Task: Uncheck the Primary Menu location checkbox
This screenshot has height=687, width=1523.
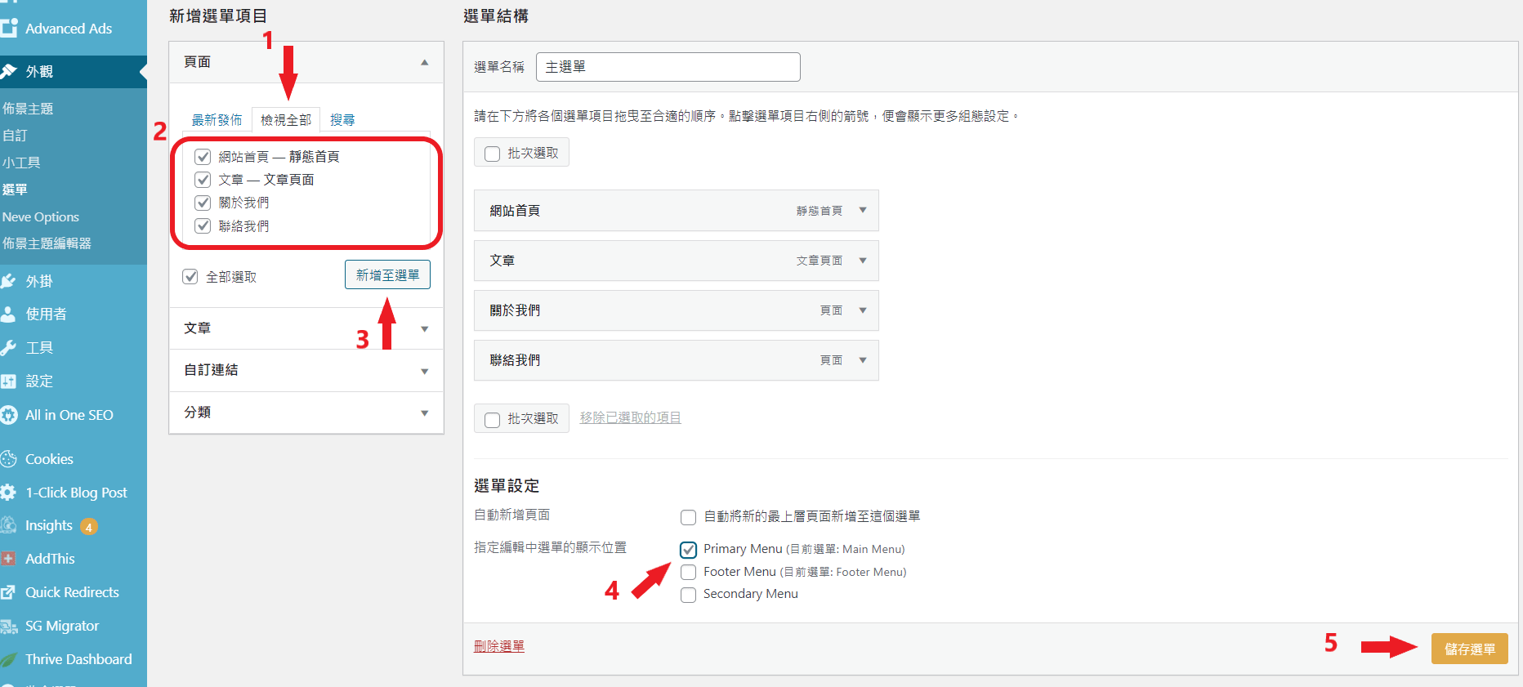Action: pyautogui.click(x=688, y=550)
